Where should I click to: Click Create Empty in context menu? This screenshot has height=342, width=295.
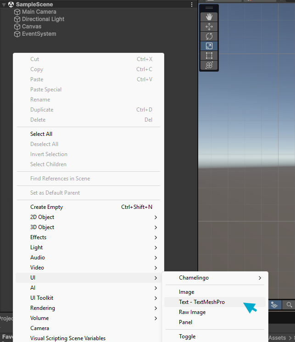coord(47,207)
